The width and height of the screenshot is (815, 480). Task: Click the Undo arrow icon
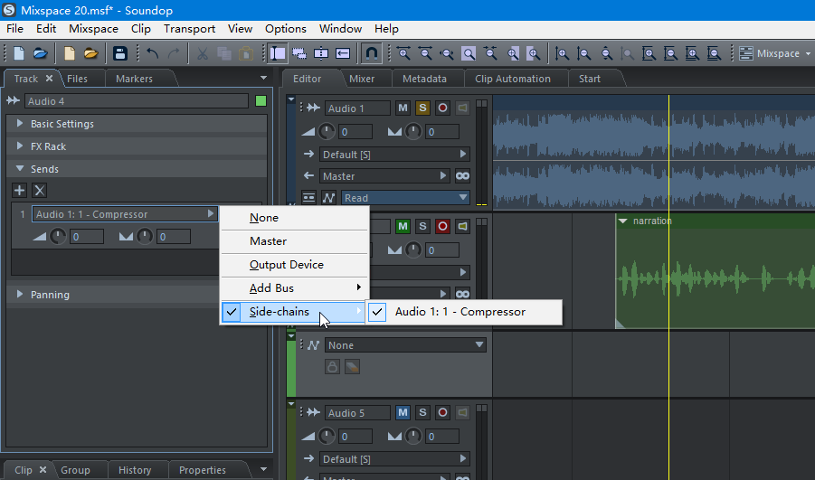click(x=153, y=53)
